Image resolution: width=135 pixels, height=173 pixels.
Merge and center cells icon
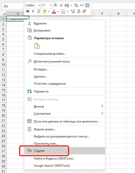tap(87, 5)
